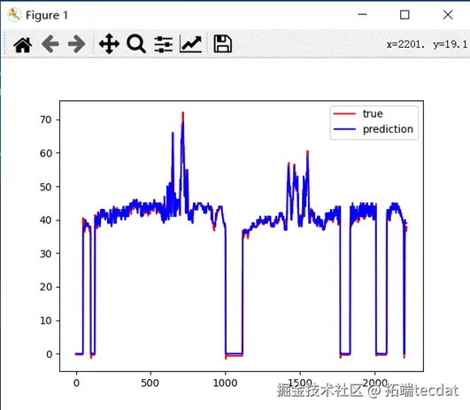Select the Zoom magnifier tool

click(136, 43)
